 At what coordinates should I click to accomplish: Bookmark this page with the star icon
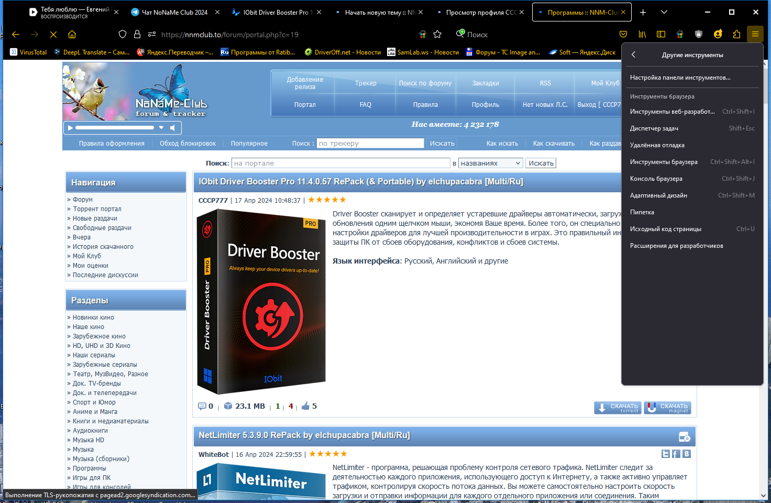[437, 34]
